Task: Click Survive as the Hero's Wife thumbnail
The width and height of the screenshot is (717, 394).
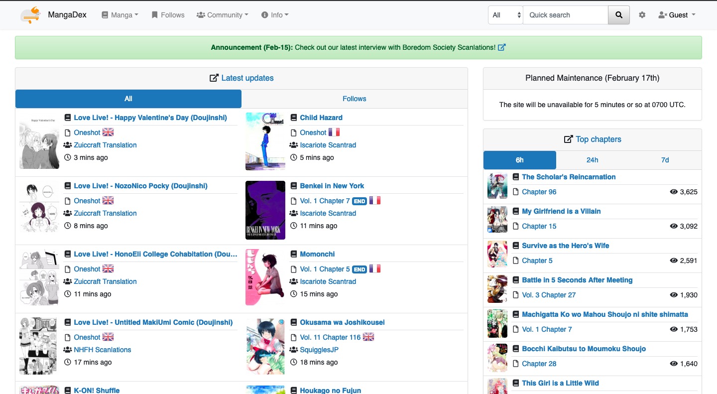Action: [497, 254]
